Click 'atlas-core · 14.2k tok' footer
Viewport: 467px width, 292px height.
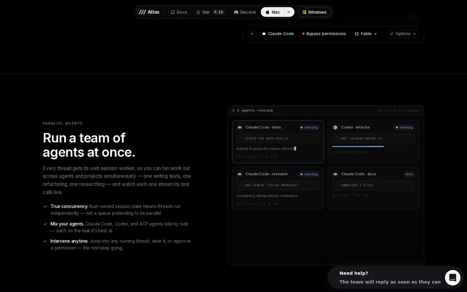256,157
